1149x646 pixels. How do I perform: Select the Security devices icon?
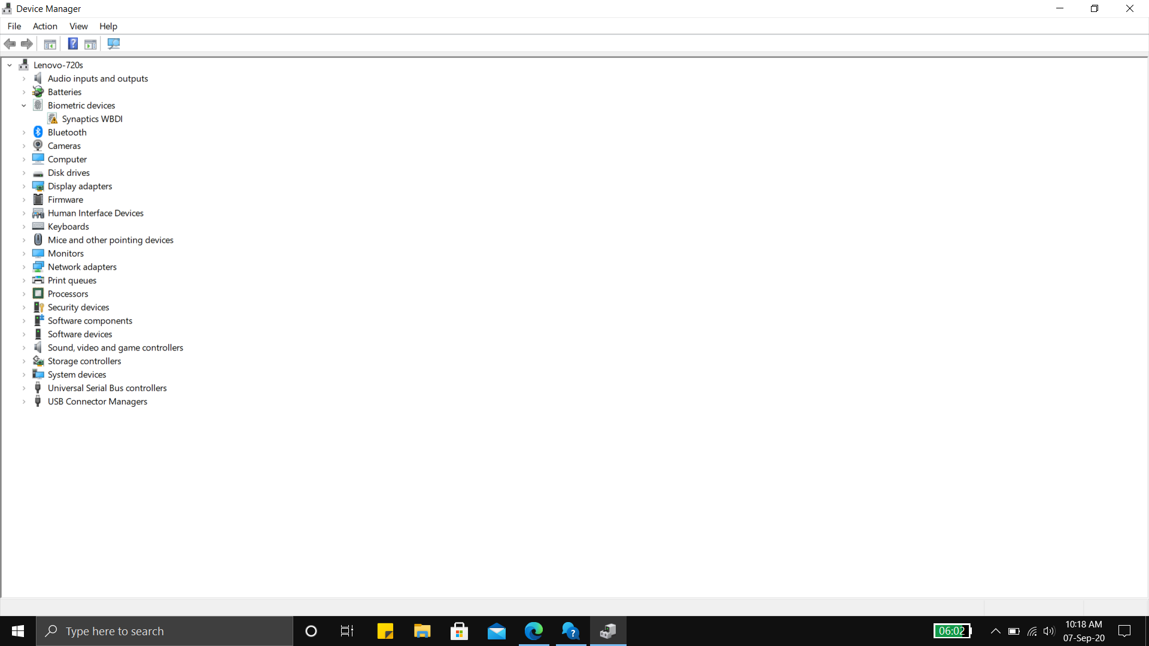tap(38, 307)
